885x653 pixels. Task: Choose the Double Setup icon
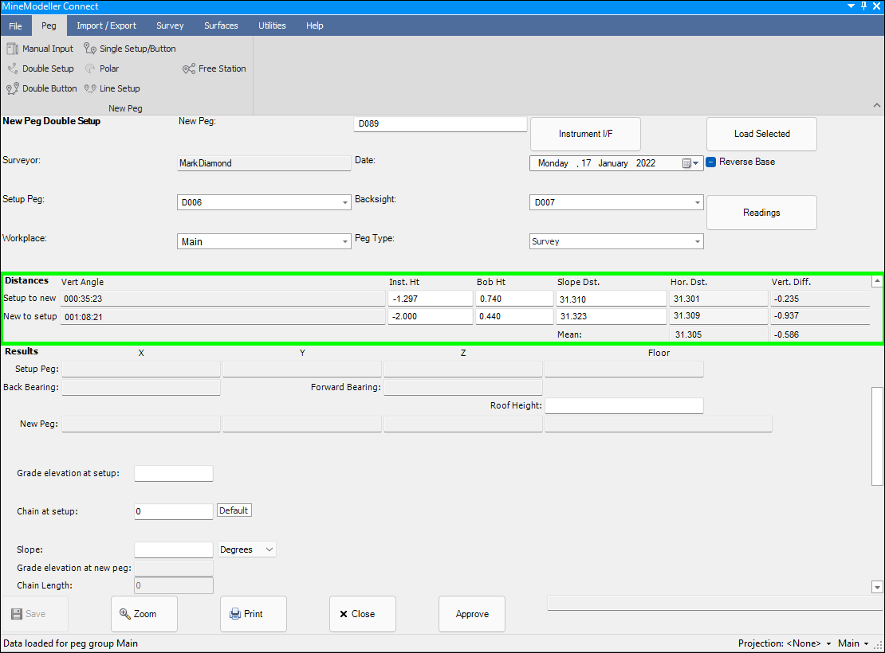click(x=13, y=68)
